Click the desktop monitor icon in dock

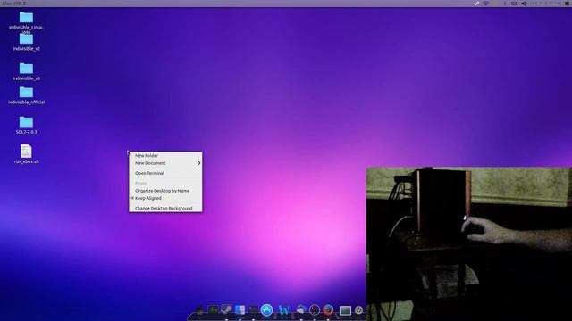(x=345, y=310)
